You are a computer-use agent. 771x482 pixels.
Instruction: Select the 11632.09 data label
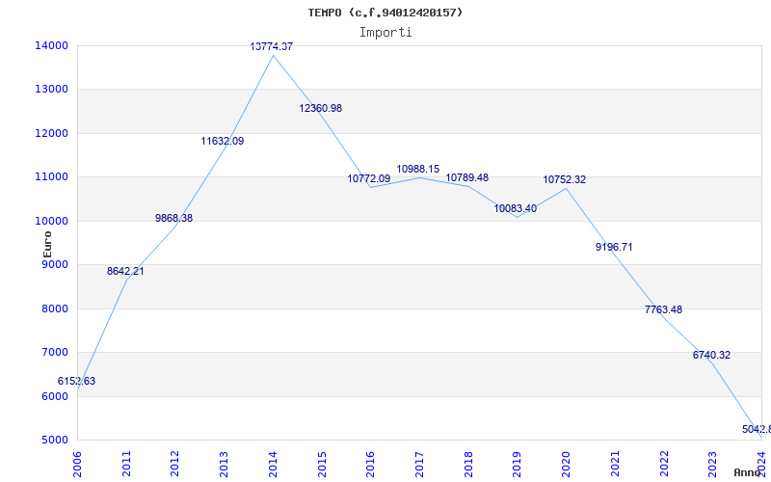pyautogui.click(x=223, y=141)
